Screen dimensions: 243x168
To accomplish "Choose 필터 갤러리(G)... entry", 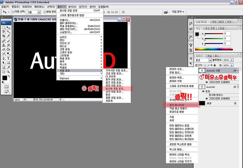I will [69, 23].
